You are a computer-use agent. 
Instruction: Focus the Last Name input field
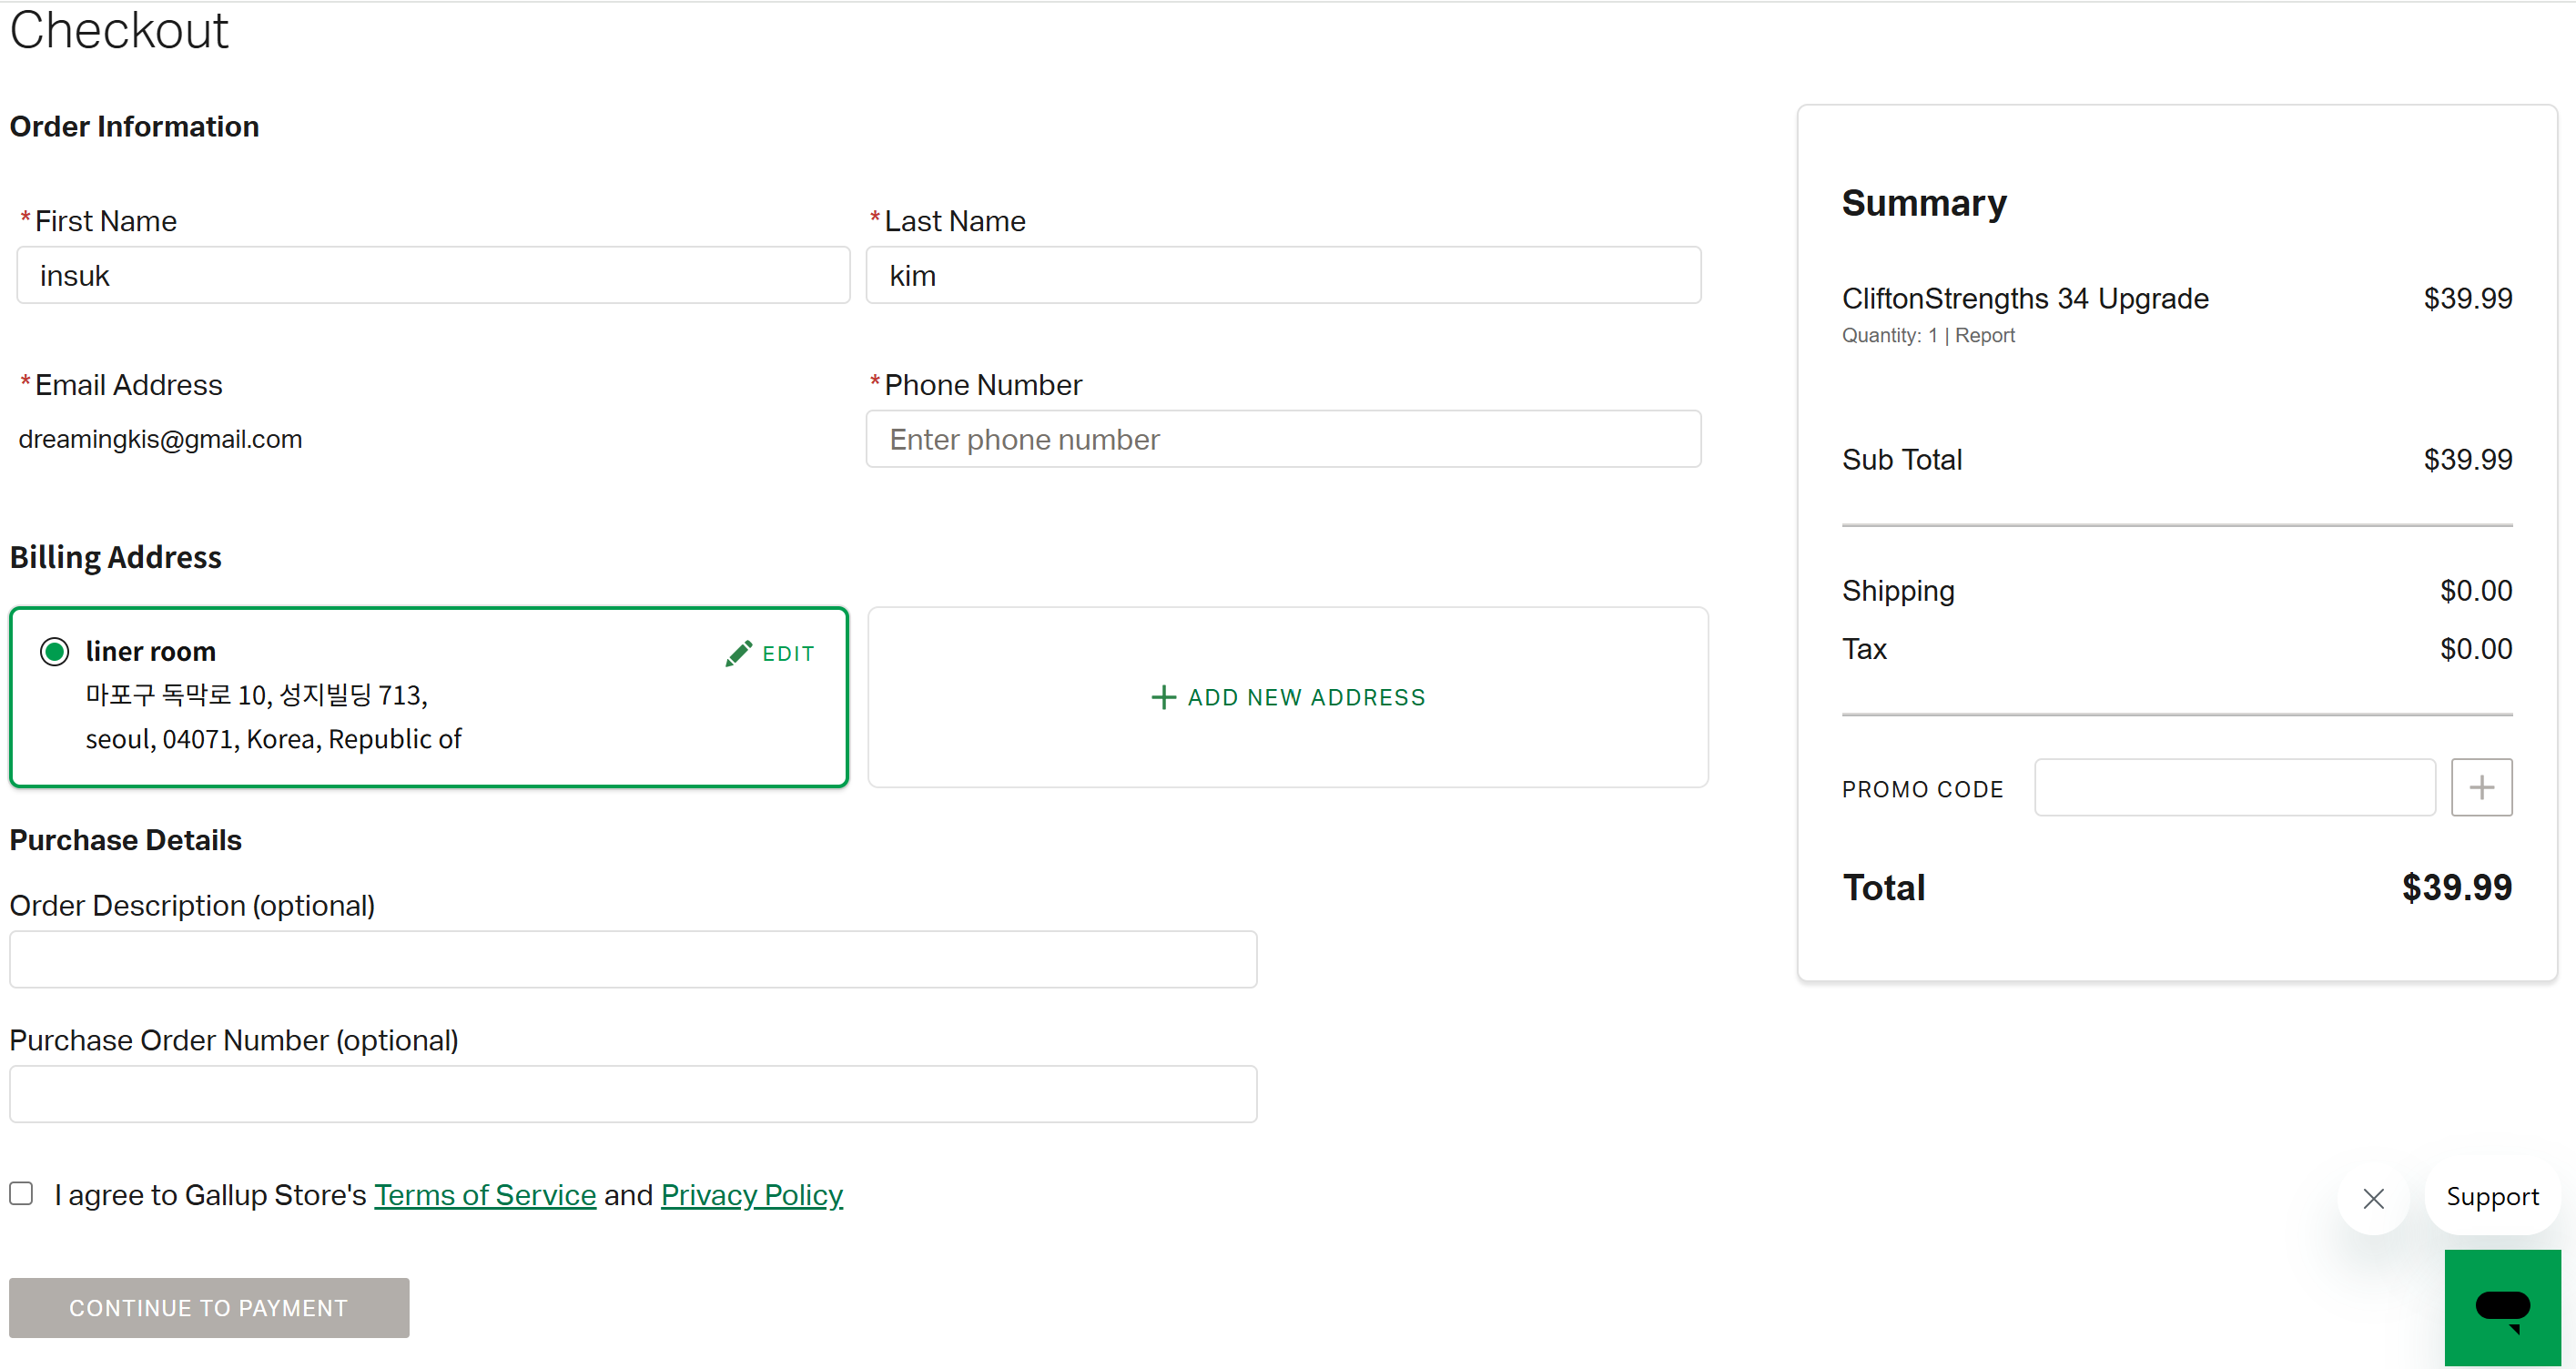click(x=1283, y=275)
